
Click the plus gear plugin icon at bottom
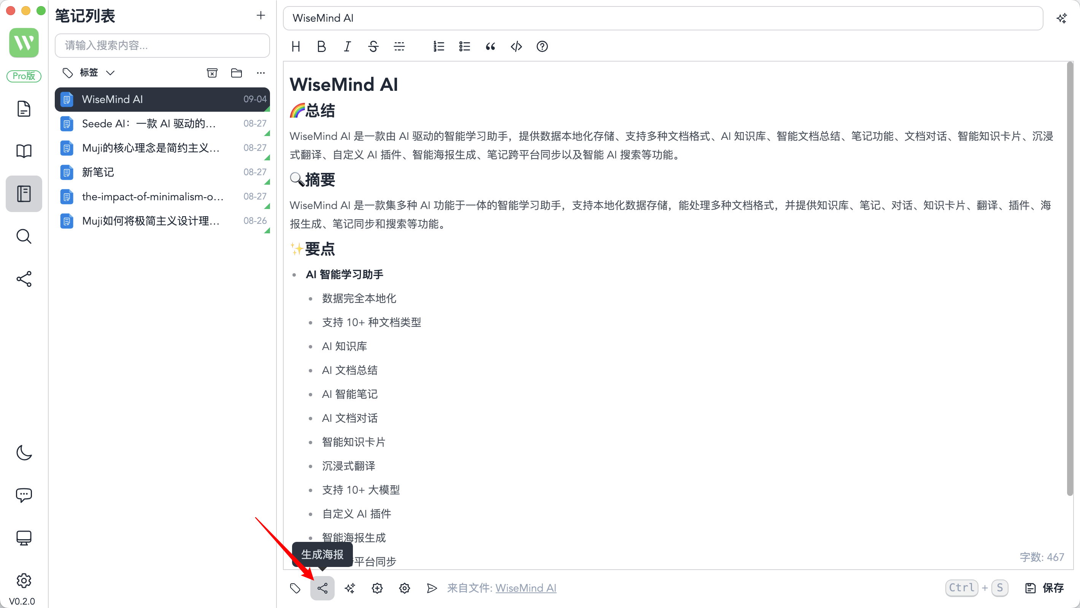[377, 588]
